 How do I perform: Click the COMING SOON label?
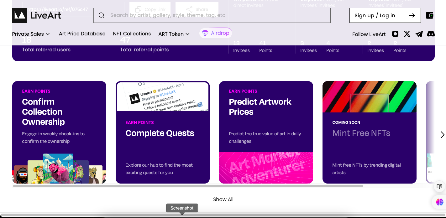(x=346, y=122)
